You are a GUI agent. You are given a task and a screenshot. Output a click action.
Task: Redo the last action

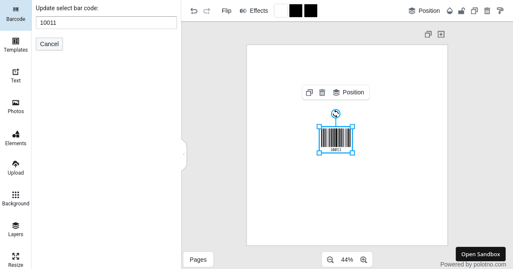(207, 11)
